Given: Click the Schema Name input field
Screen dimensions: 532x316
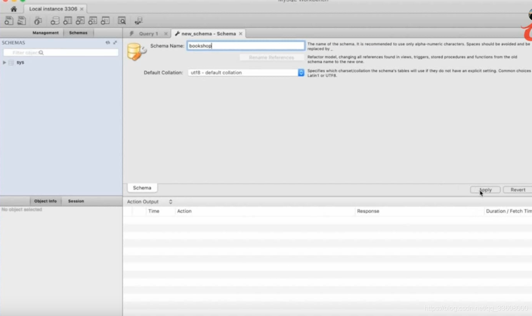Looking at the screenshot, I should coord(246,45).
